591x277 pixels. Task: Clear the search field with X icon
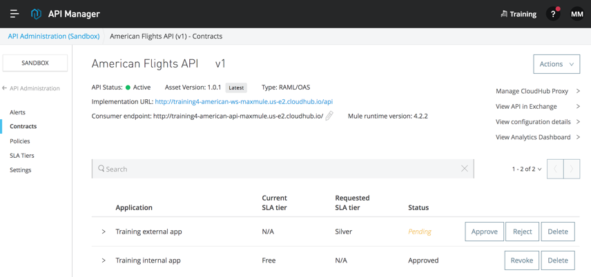(x=465, y=169)
